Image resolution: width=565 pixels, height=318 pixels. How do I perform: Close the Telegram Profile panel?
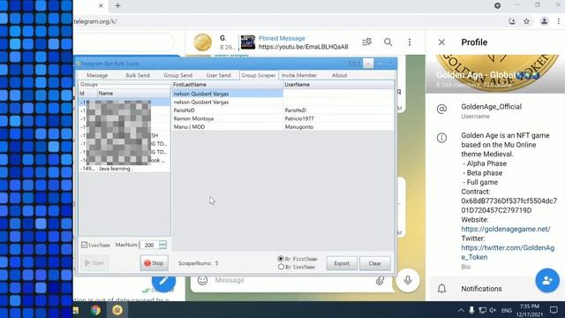point(441,42)
